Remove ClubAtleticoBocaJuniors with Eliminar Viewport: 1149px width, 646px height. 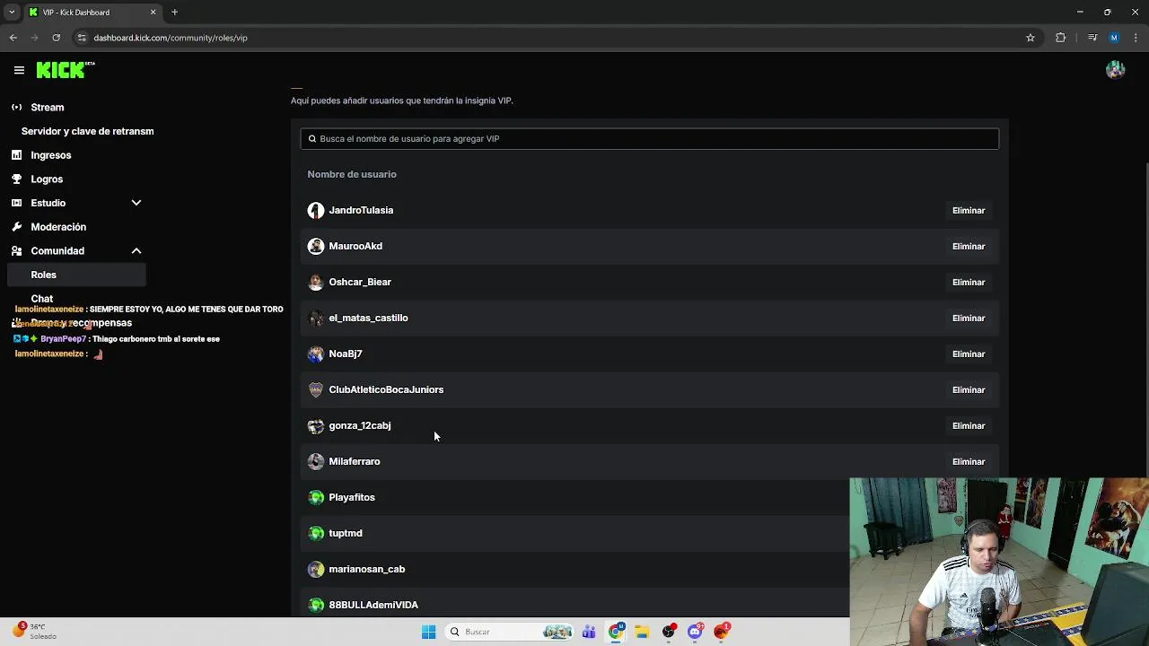click(969, 389)
